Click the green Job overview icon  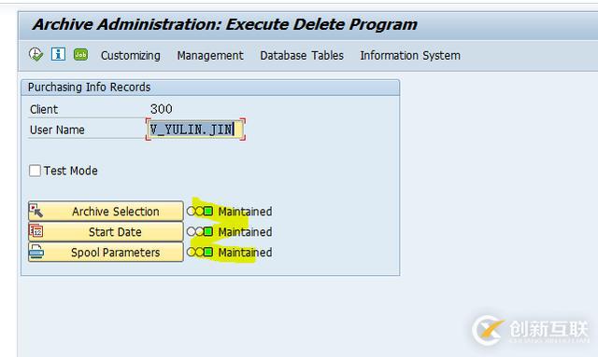(x=81, y=54)
